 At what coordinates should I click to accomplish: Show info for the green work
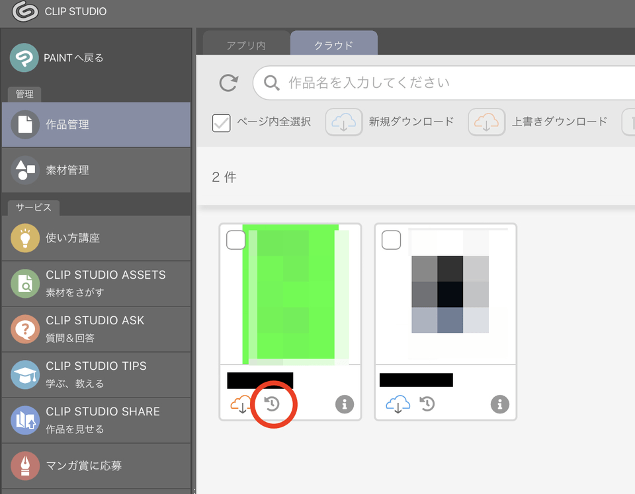tap(345, 404)
